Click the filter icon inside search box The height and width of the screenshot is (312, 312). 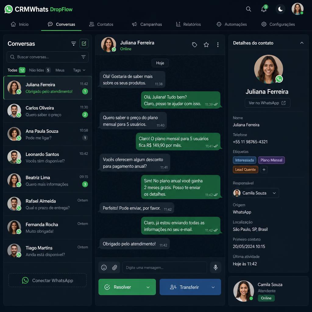[x=83, y=57]
